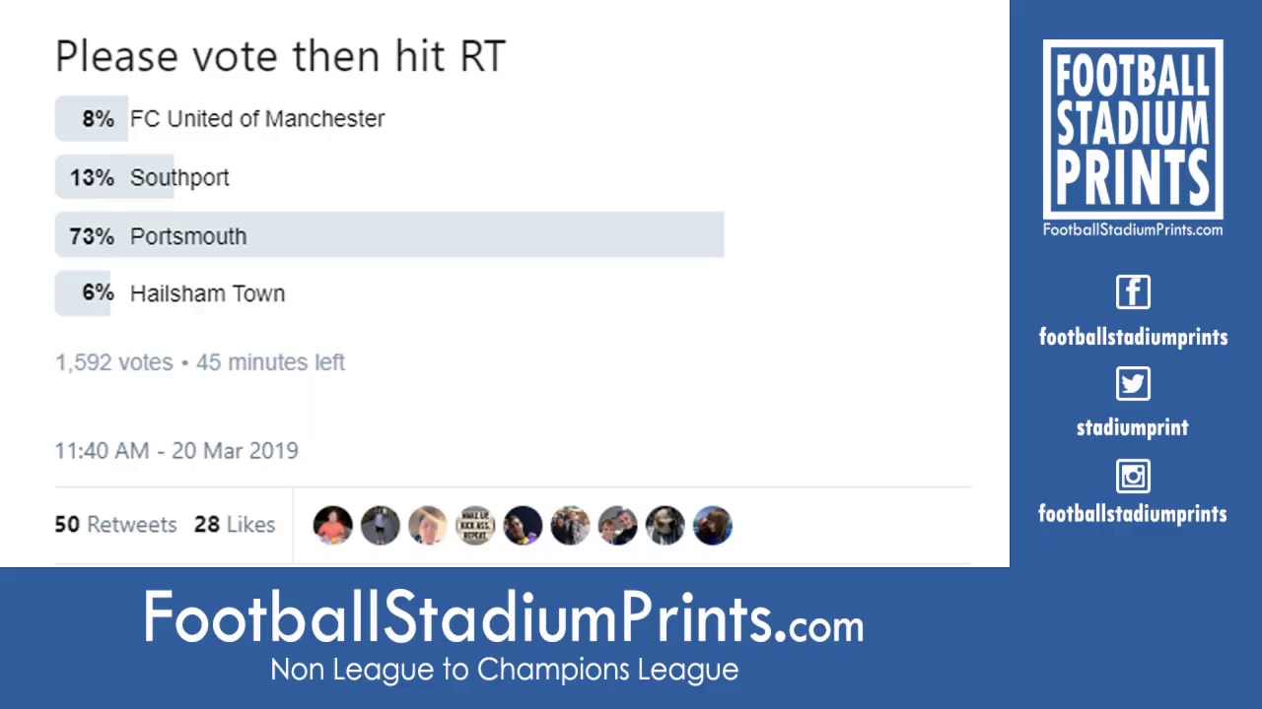
Task: Open the 28 Likes list
Action: (x=235, y=524)
